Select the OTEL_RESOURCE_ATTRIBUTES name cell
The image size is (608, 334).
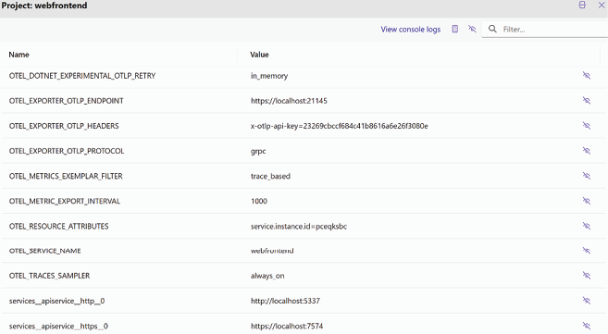click(x=58, y=226)
